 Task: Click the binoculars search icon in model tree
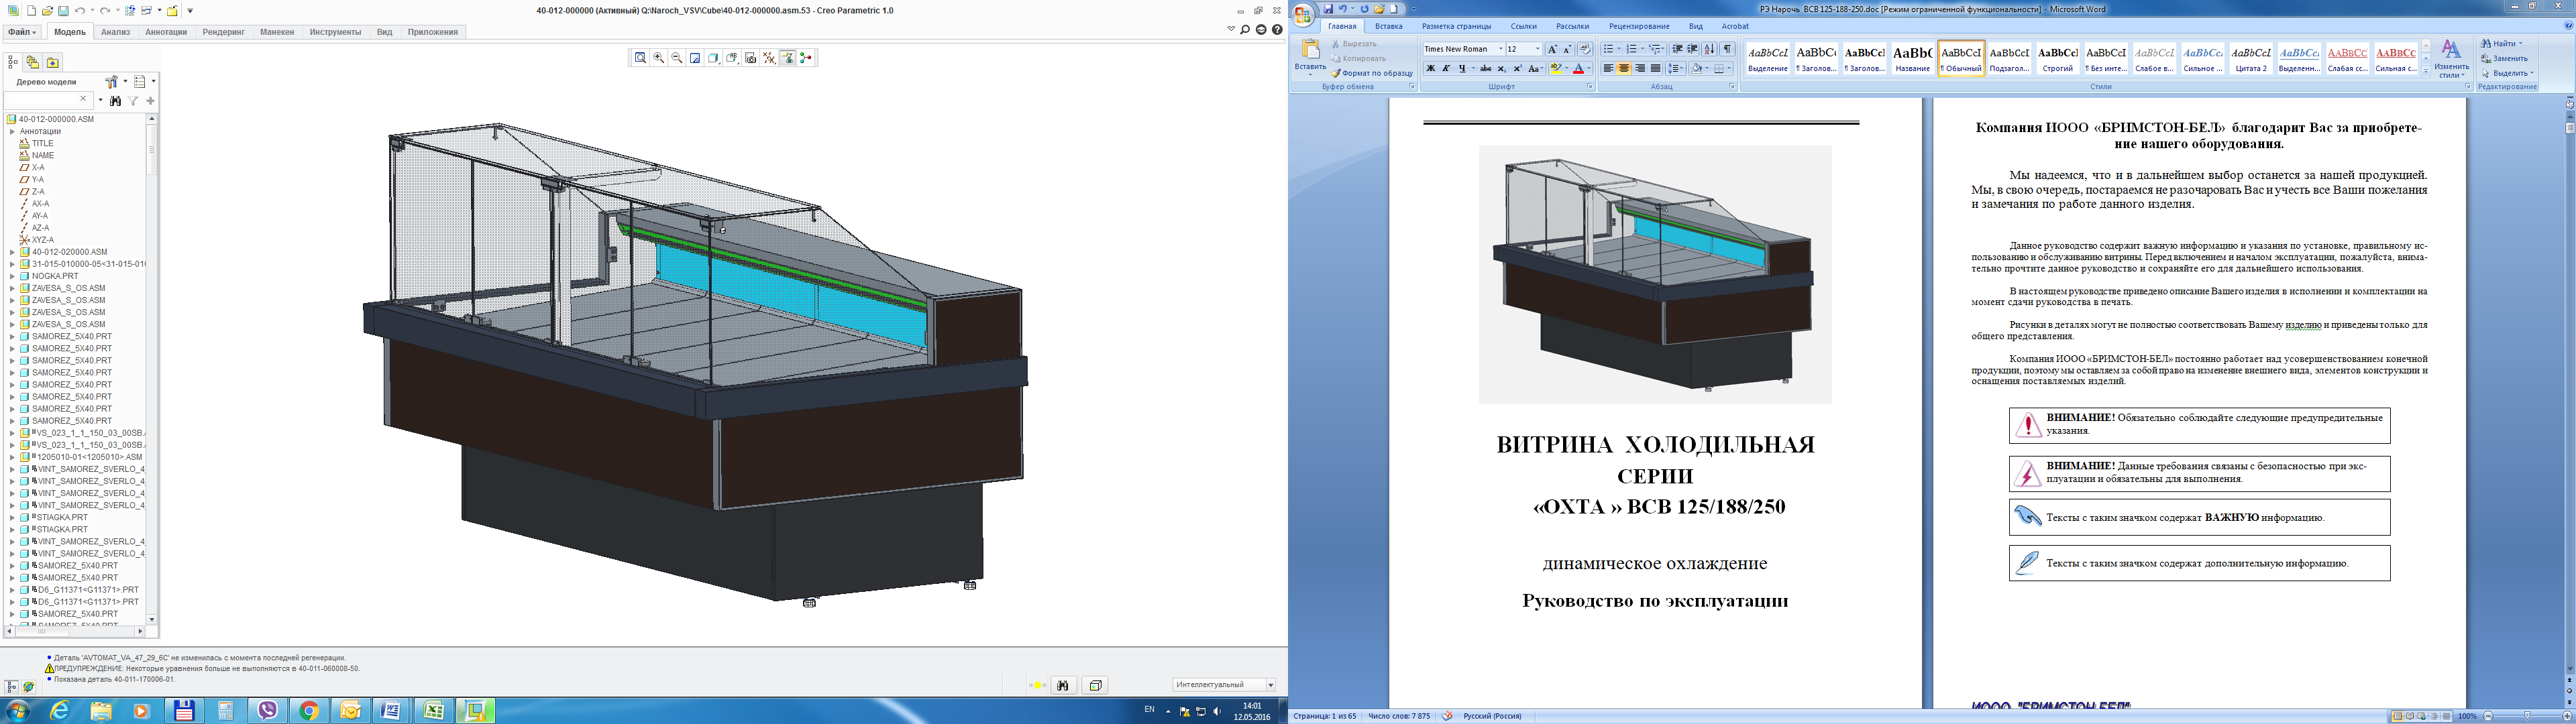tap(116, 101)
